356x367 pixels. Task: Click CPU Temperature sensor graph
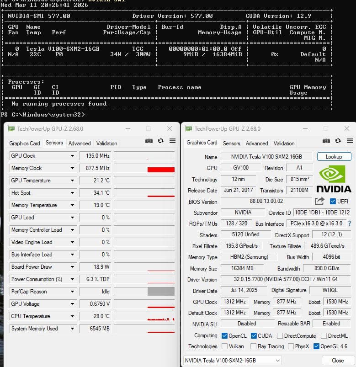[144, 316]
